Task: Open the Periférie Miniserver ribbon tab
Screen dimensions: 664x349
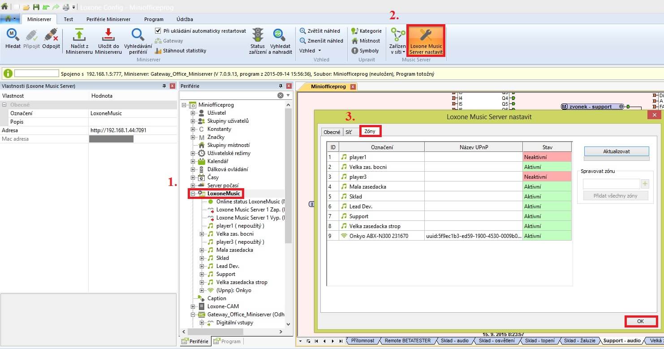Action: pos(108,19)
